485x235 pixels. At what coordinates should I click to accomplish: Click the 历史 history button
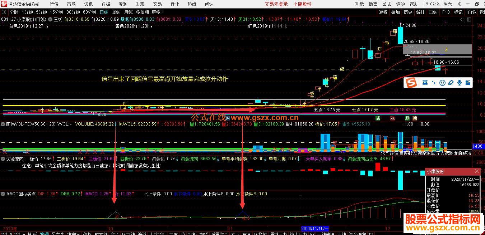click(408, 12)
